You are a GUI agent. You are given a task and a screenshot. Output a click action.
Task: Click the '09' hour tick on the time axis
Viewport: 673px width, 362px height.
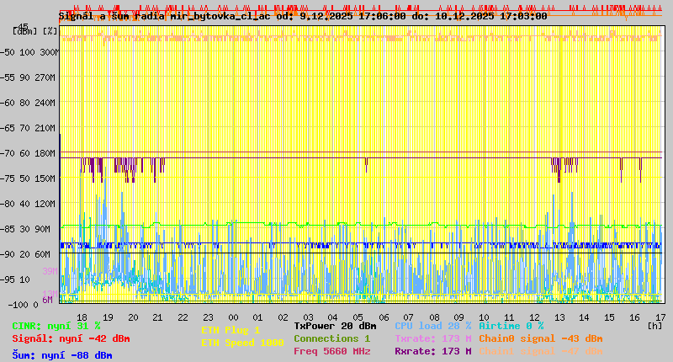coord(458,317)
